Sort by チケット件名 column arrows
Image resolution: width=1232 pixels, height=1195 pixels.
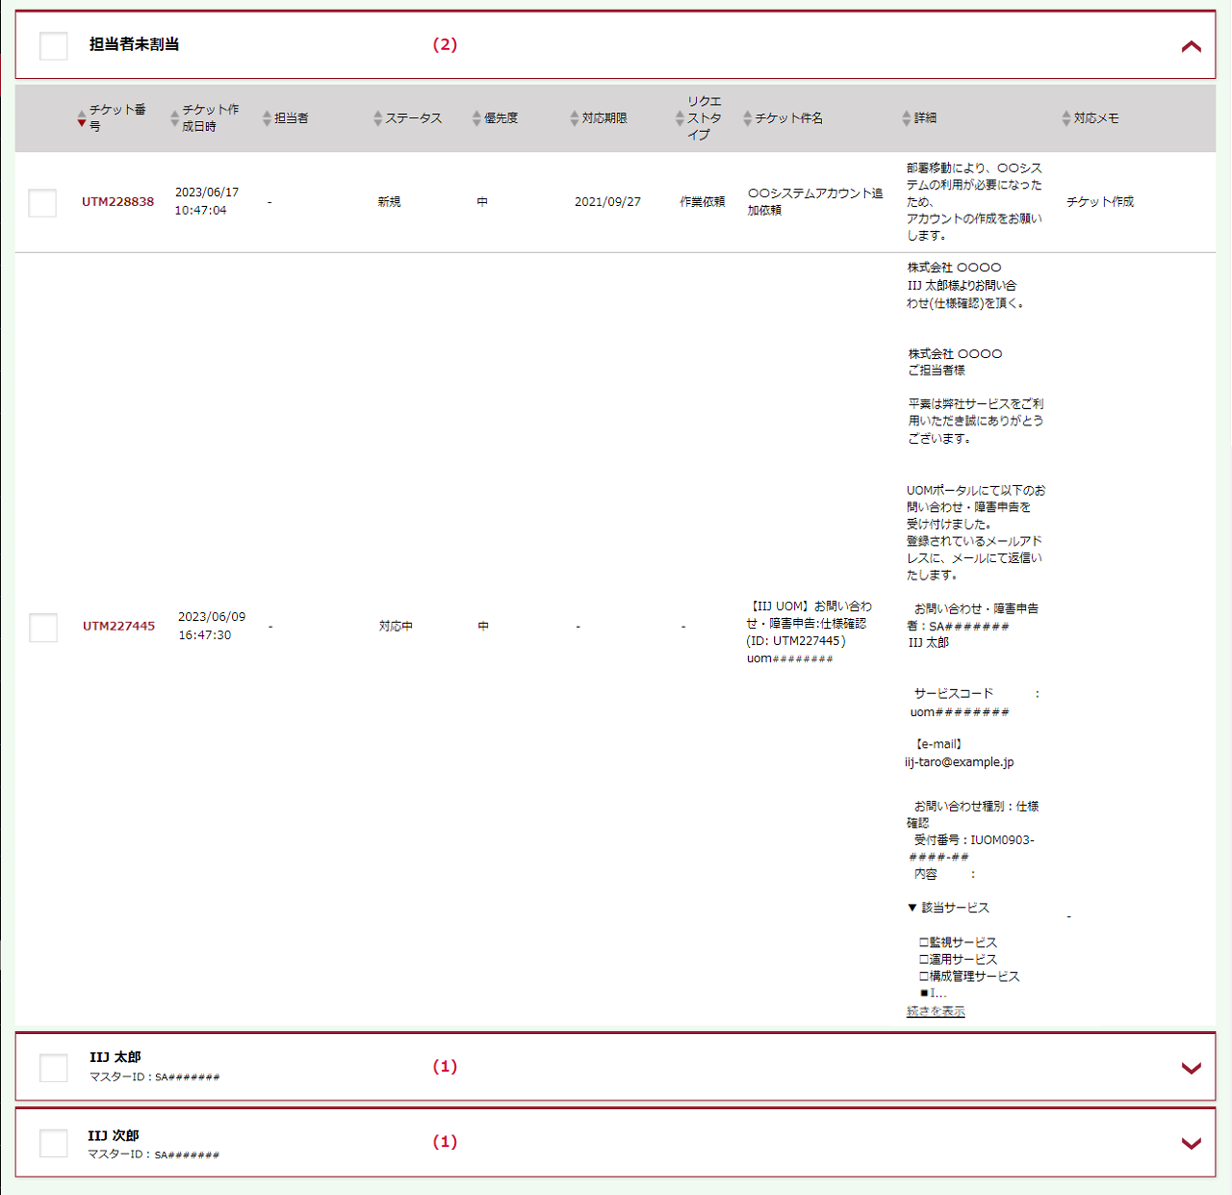(x=747, y=118)
